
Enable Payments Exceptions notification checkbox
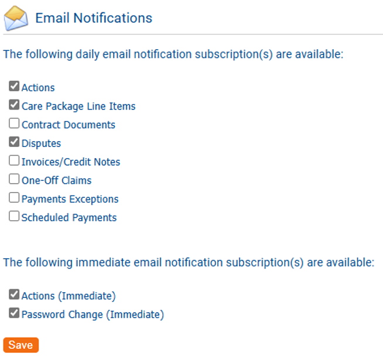[14, 198]
